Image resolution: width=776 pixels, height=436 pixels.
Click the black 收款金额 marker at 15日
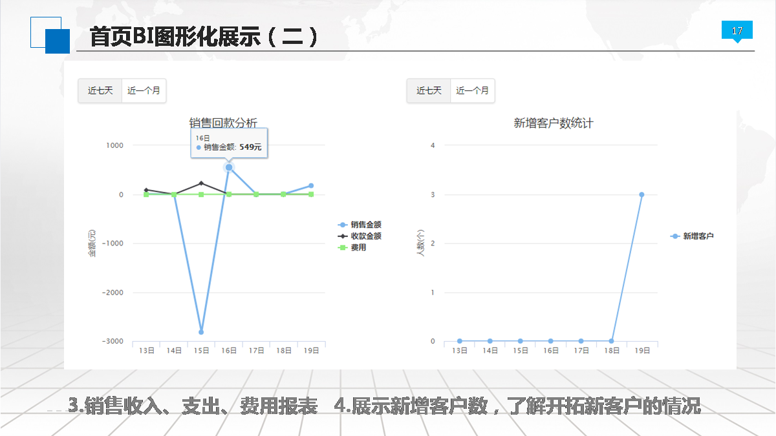tap(201, 183)
